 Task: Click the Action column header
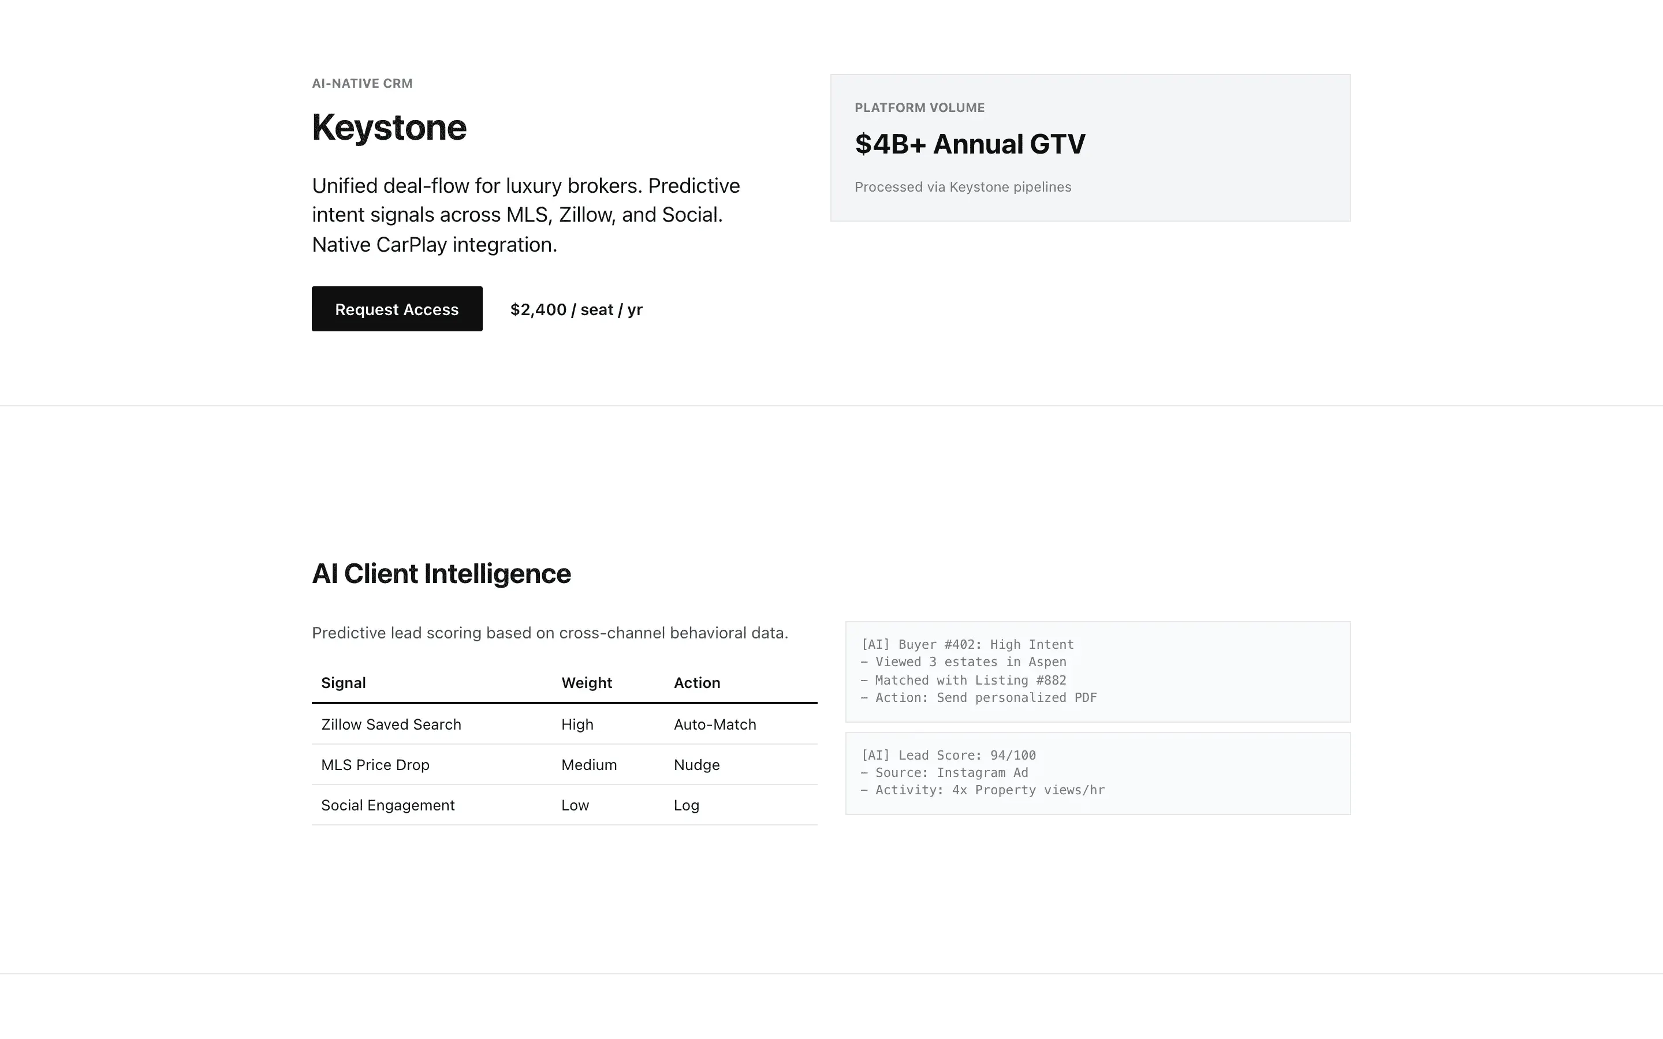pos(697,683)
